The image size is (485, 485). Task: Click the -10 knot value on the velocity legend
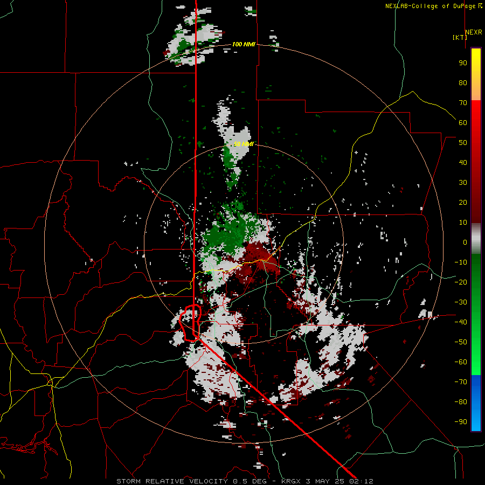point(461,262)
